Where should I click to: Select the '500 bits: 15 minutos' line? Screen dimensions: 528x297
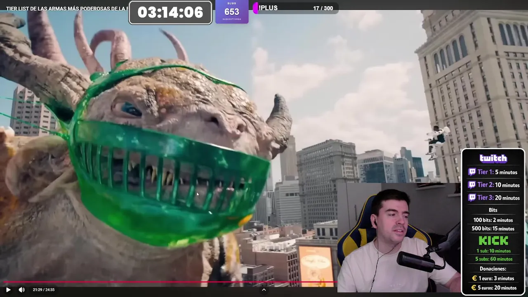493,229
